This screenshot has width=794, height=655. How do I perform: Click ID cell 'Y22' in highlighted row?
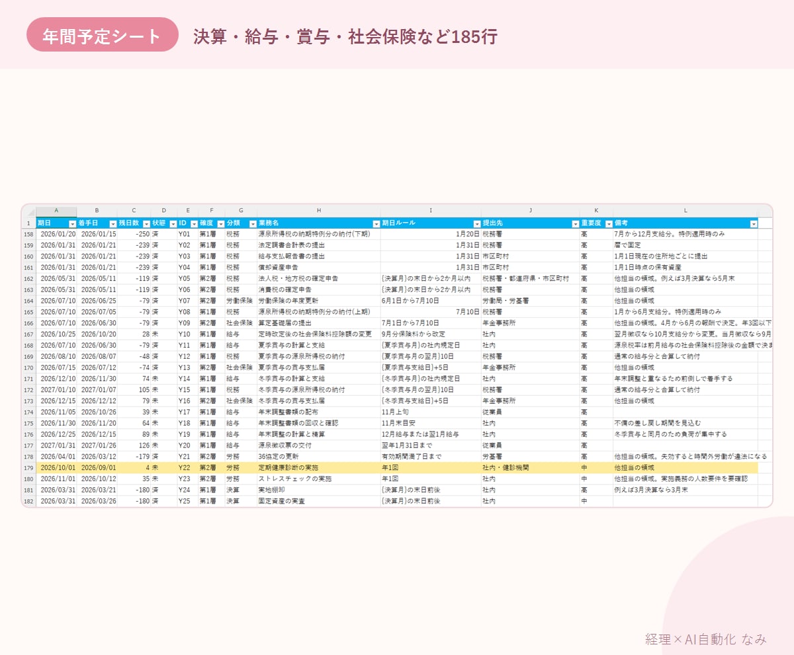coord(187,467)
